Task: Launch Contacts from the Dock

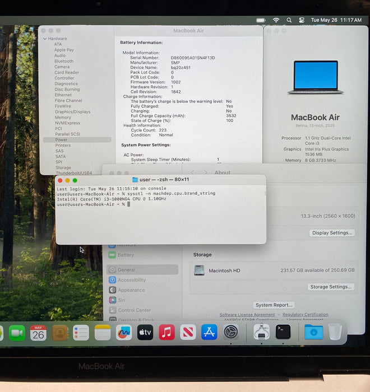Action: tap(60, 333)
